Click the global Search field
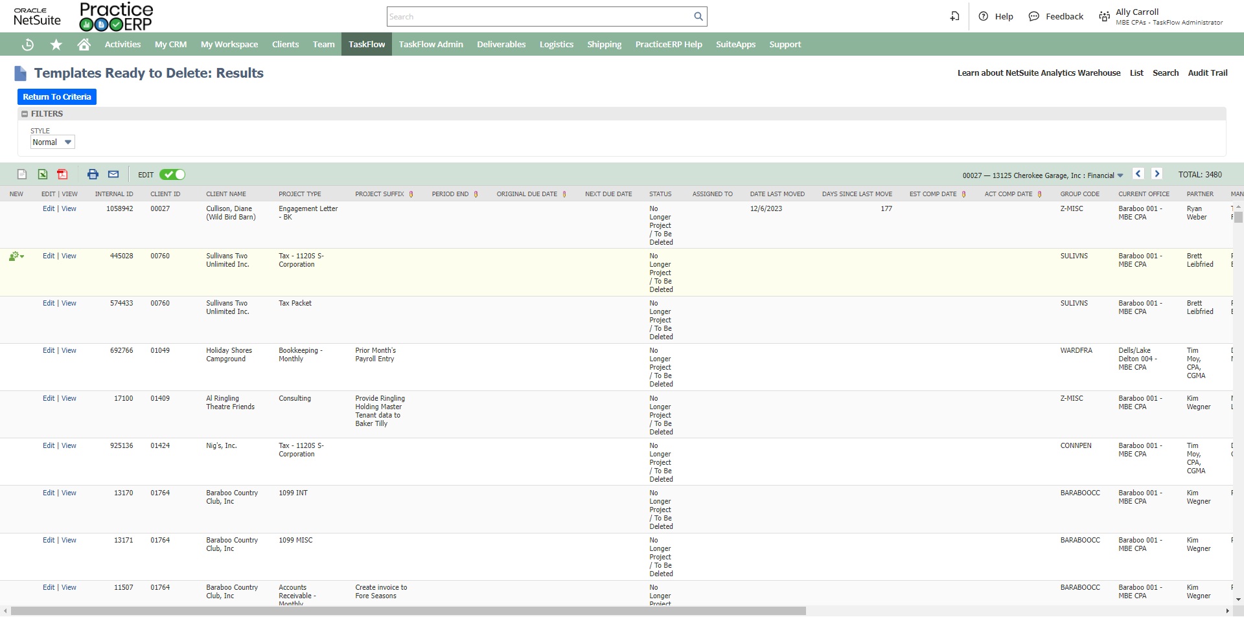 [540, 17]
